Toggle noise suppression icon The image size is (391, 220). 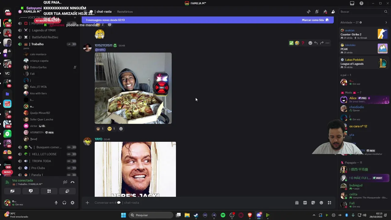[x=65, y=182]
